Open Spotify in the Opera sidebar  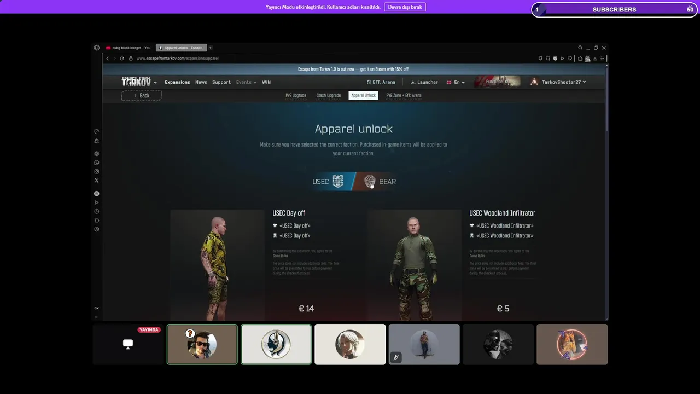pos(97,193)
